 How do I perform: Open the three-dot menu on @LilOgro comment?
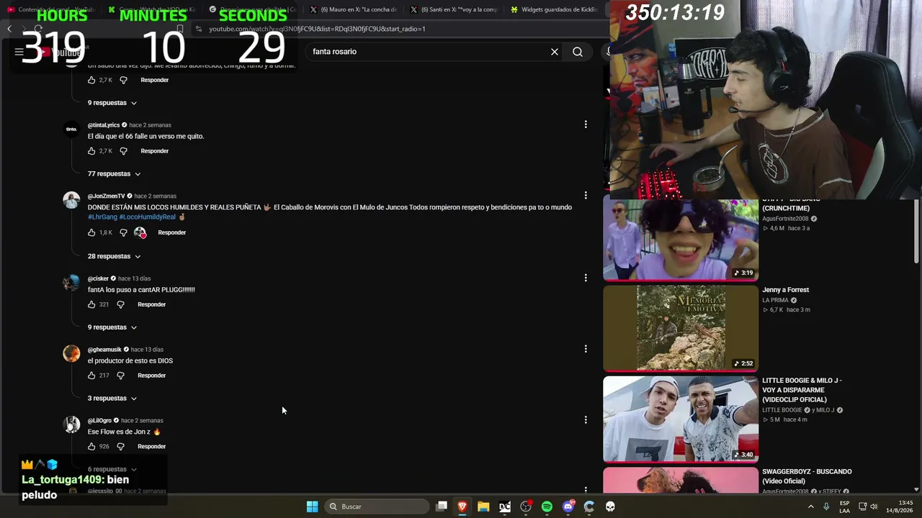[586, 419]
